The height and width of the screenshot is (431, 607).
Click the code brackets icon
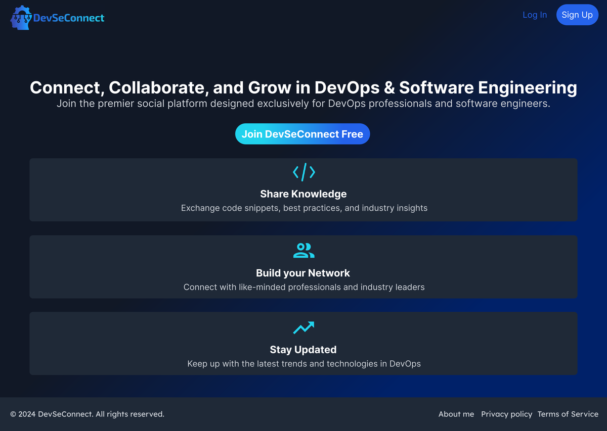[x=303, y=172]
